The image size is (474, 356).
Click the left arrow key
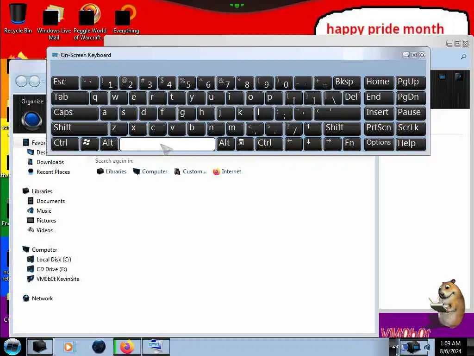pyautogui.click(x=293, y=144)
